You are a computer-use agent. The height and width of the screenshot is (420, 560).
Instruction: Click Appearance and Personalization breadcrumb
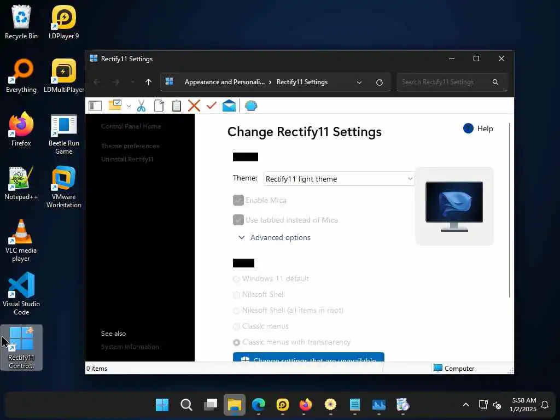(x=224, y=82)
